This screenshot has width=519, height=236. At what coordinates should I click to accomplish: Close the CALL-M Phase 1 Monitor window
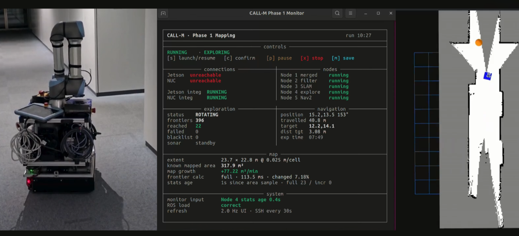(391, 13)
